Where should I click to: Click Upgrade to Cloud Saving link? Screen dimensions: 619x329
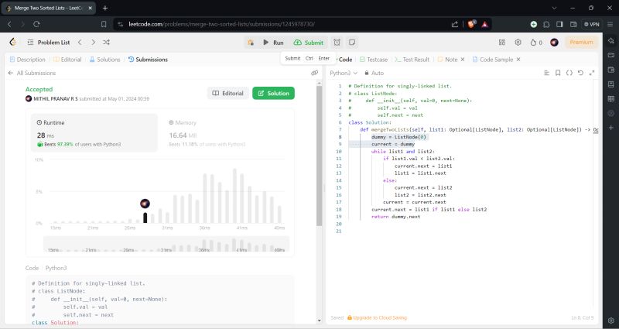[x=377, y=317]
